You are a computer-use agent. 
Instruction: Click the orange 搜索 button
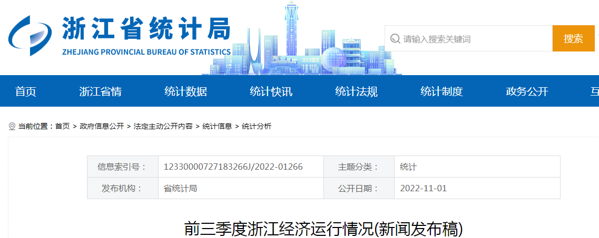click(573, 38)
